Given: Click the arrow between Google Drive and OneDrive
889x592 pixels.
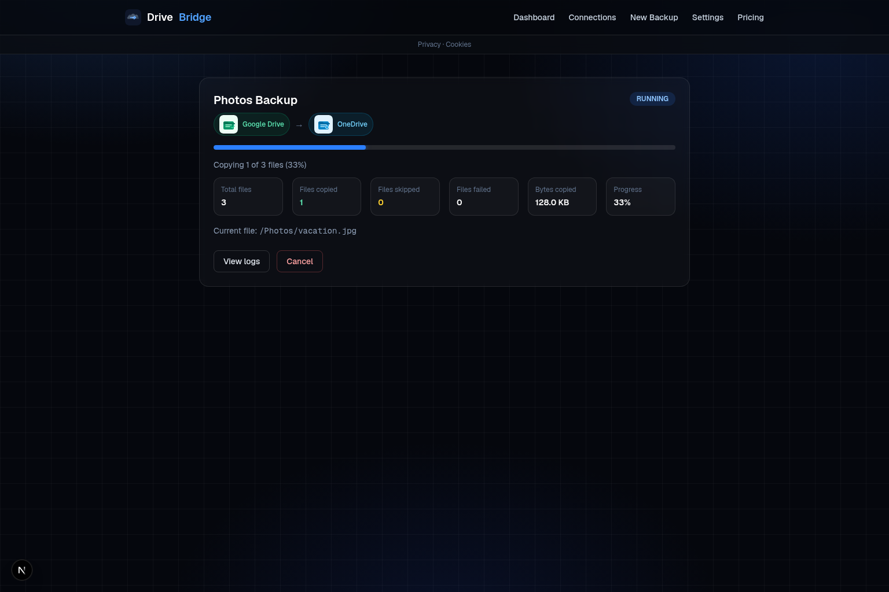Looking at the screenshot, I should pyautogui.click(x=299, y=125).
